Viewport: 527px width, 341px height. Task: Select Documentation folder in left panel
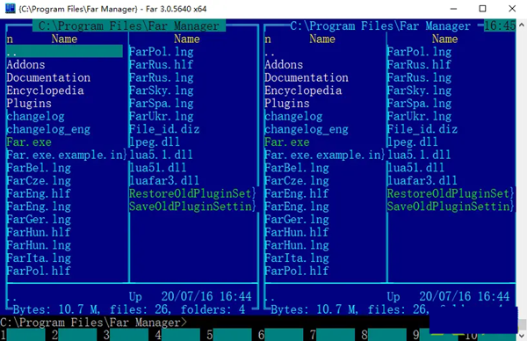(48, 77)
